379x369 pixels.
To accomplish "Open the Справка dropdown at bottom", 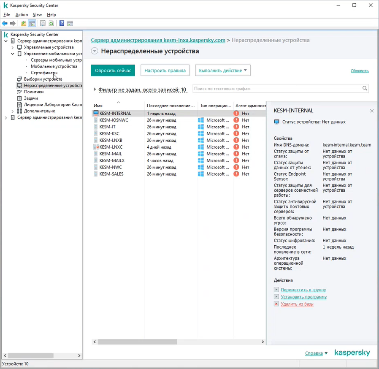I will tap(316, 353).
